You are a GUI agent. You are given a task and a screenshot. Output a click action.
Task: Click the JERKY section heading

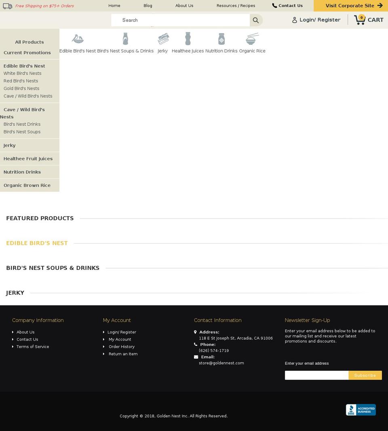[x=15, y=293]
